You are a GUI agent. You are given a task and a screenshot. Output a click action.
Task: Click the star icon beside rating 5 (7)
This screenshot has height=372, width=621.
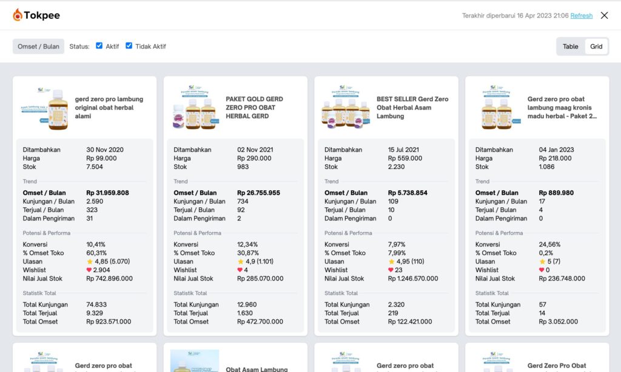click(x=542, y=262)
